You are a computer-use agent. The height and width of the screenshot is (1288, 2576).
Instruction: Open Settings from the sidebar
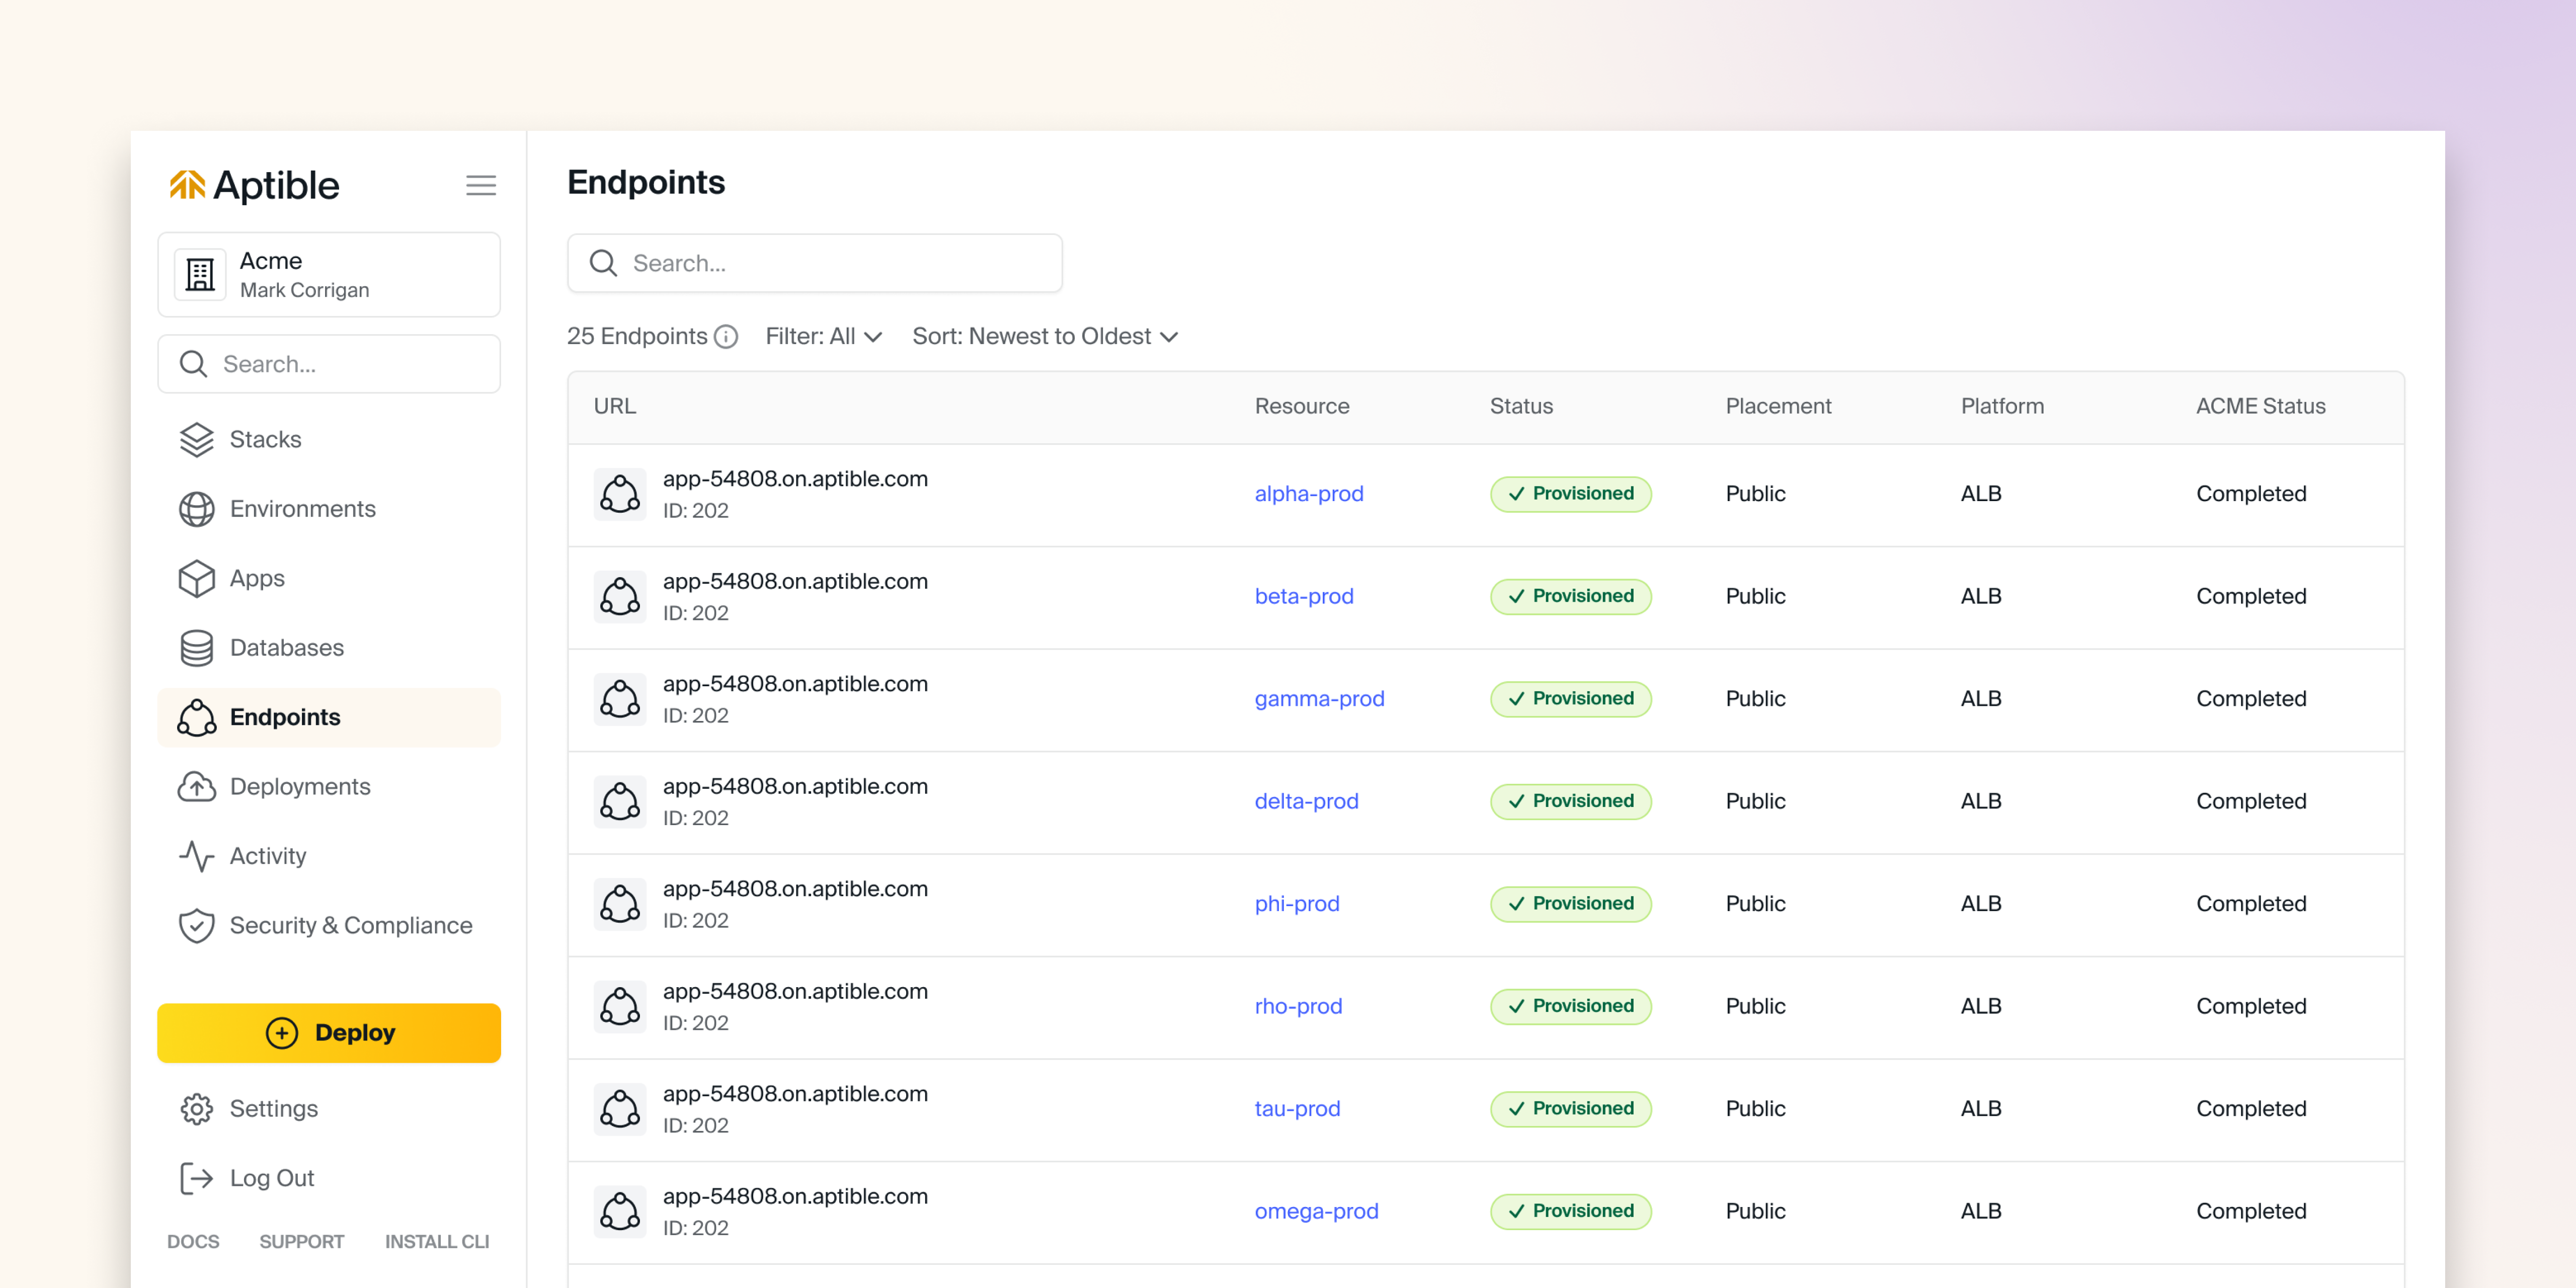272,1108
